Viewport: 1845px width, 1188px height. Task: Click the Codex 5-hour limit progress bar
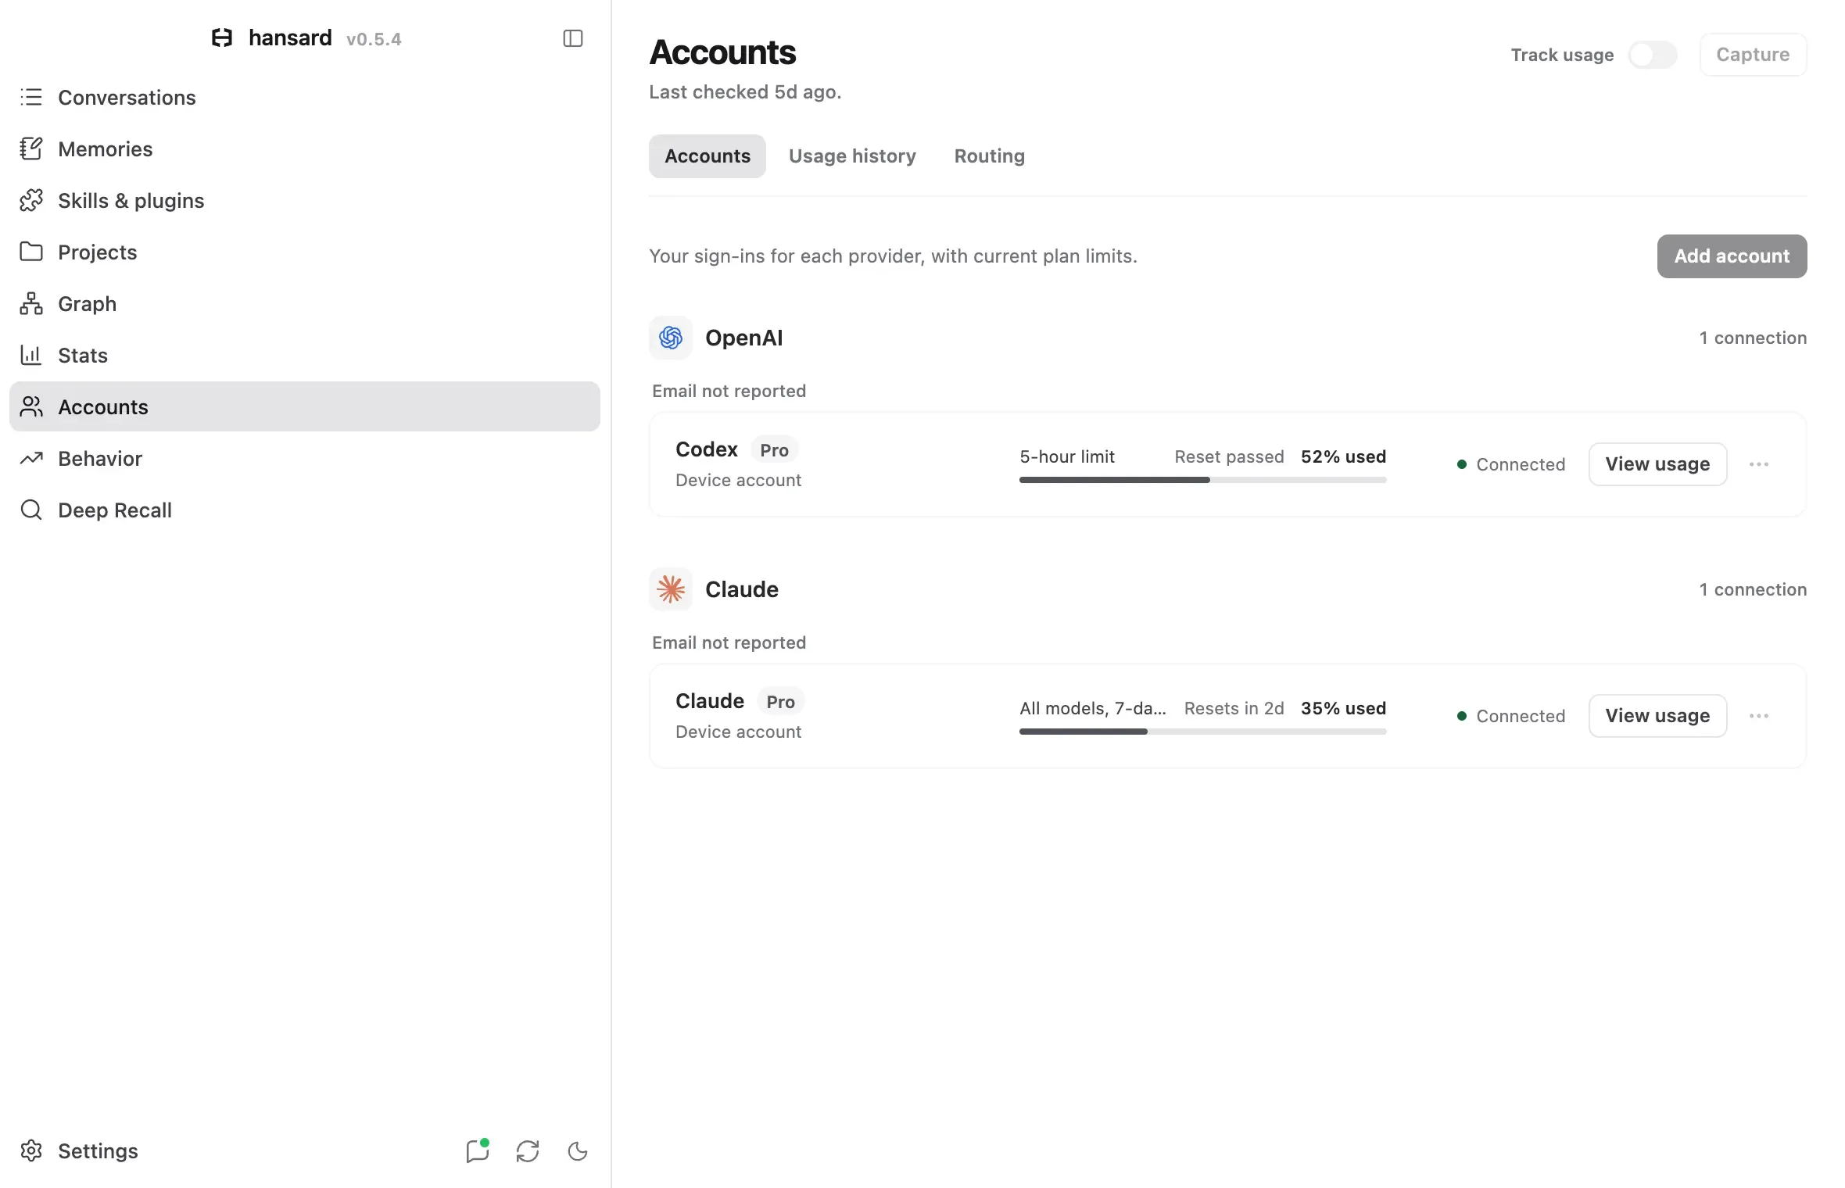pyautogui.click(x=1202, y=480)
